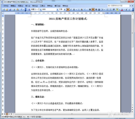Open the Styles and Formatting pane icon
This screenshot has width=135, height=119.
[29, 10]
